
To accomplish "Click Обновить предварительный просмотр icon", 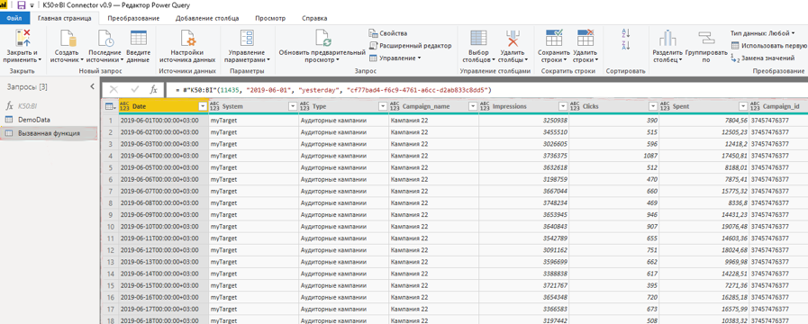I will tap(323, 39).
